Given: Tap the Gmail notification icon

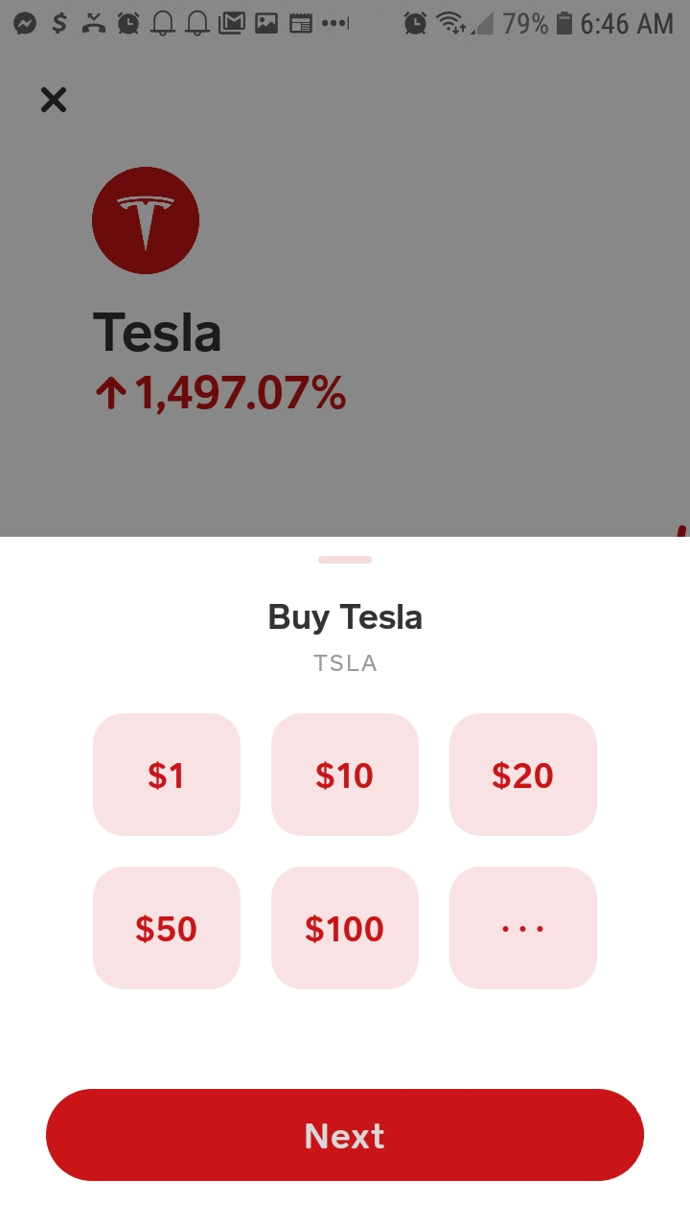Looking at the screenshot, I should click(231, 23).
